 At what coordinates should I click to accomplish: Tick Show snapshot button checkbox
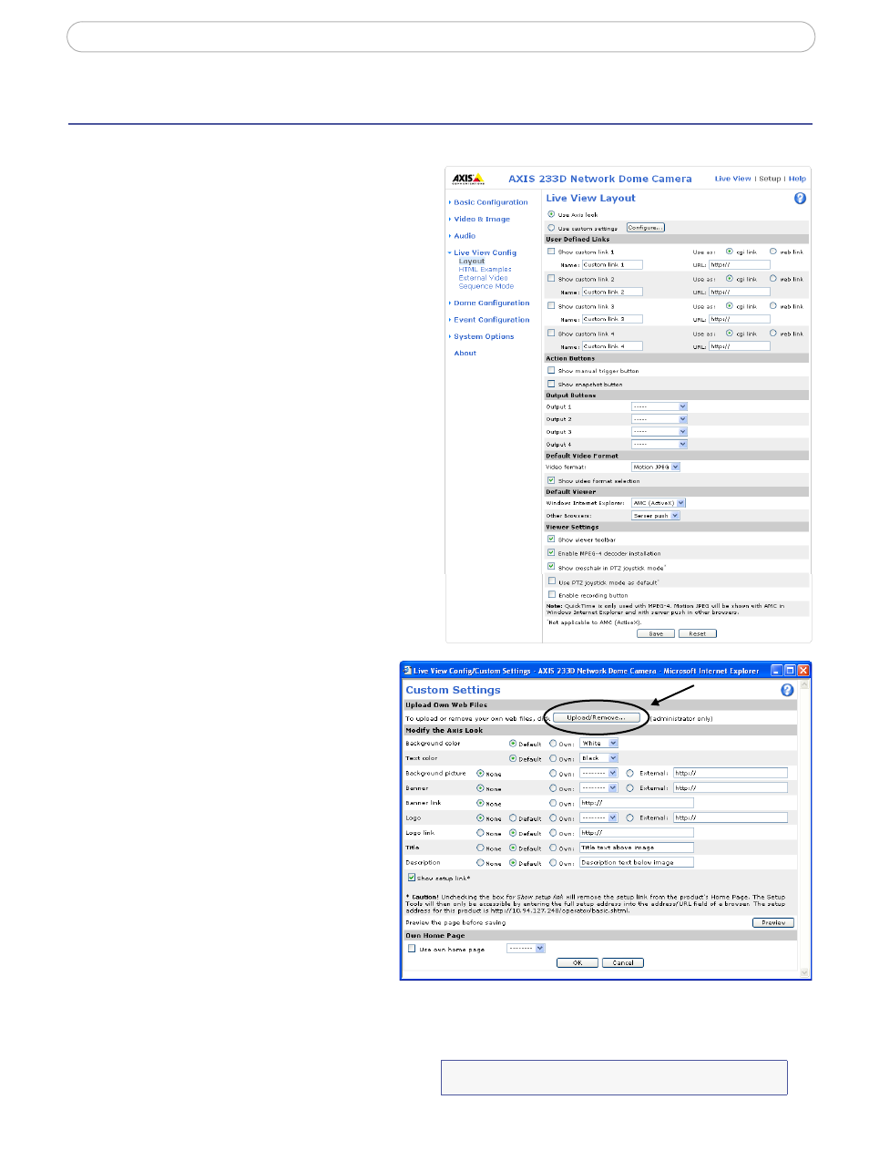pos(551,384)
